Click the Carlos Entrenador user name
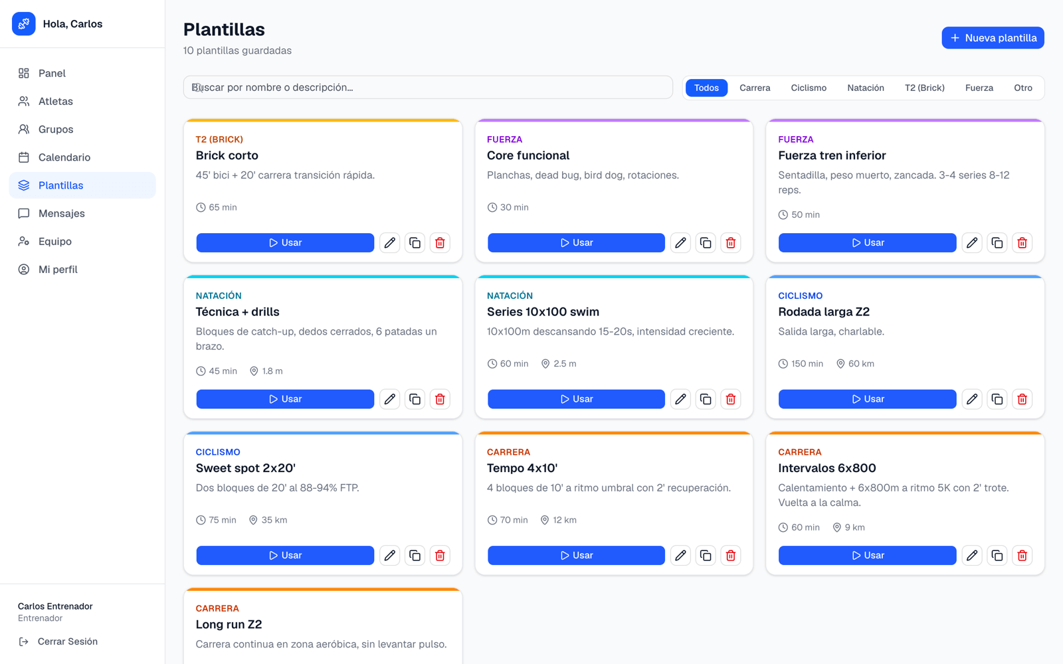Viewport: 1063px width, 664px height. click(x=55, y=606)
